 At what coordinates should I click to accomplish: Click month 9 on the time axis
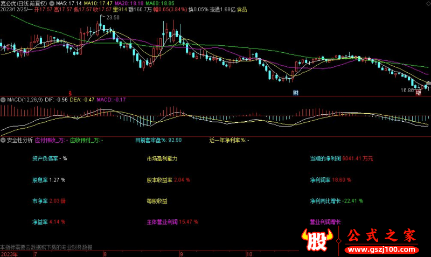tap(182, 253)
